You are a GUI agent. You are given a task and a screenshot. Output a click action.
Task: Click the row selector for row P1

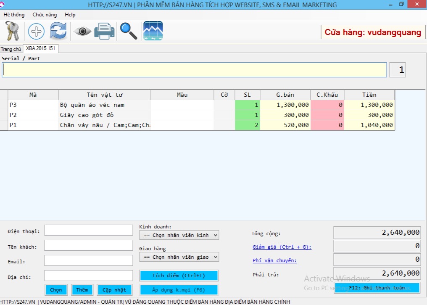point(4,125)
